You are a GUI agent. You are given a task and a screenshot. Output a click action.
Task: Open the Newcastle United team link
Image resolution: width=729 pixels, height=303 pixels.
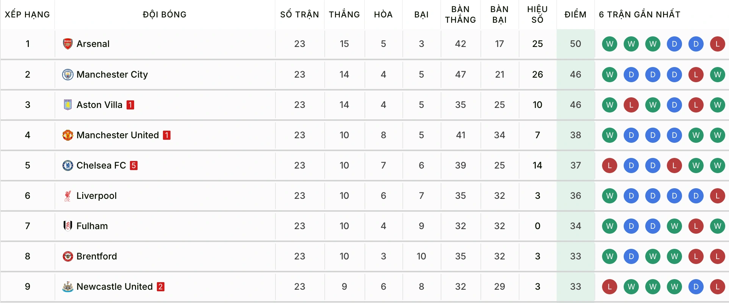point(114,286)
